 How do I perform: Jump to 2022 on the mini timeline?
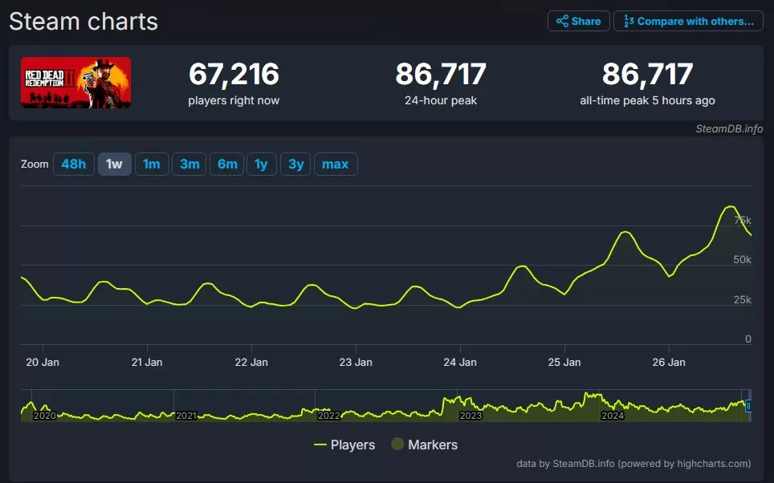329,416
